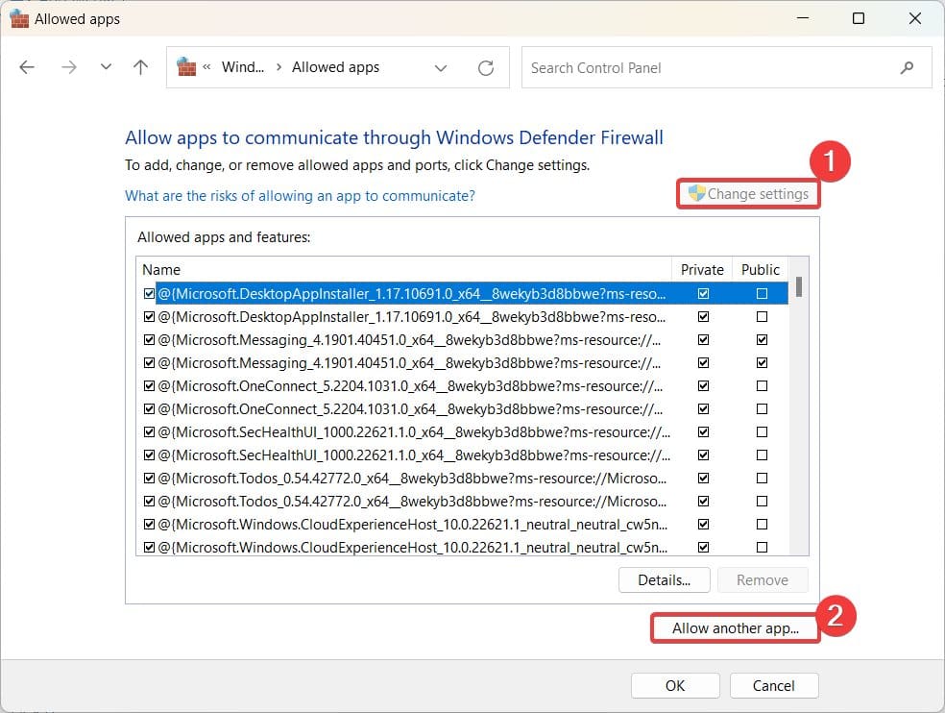Expand the hidden breadcrumb path chevrons
This screenshot has height=713, width=945.
pos(206,67)
